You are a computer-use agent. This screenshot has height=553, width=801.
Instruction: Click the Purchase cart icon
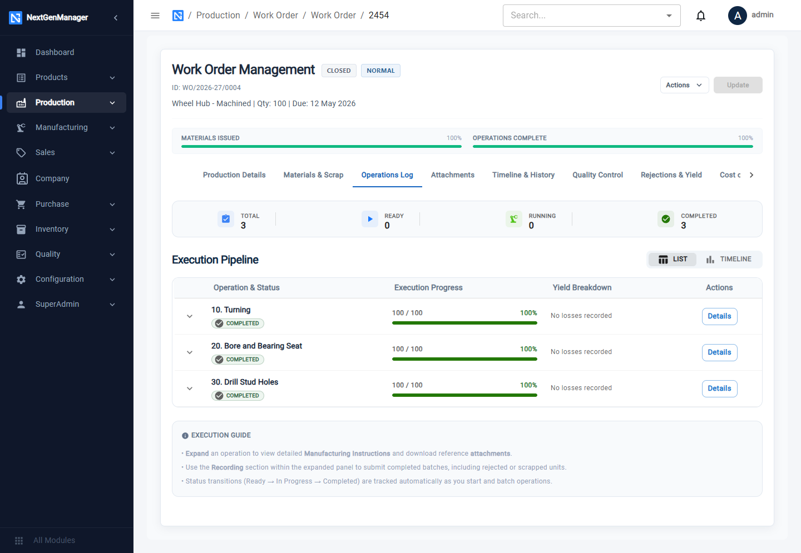[21, 205]
